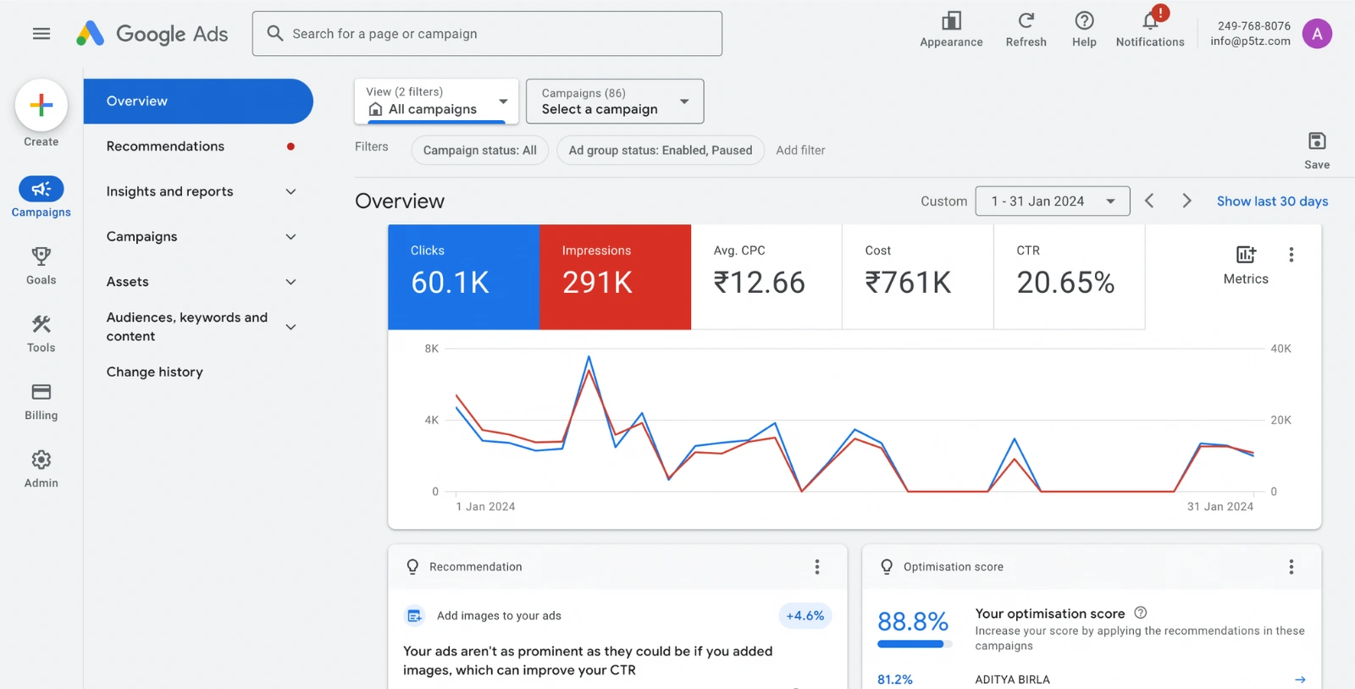
Task: Click the Filters label
Action: [372, 147]
